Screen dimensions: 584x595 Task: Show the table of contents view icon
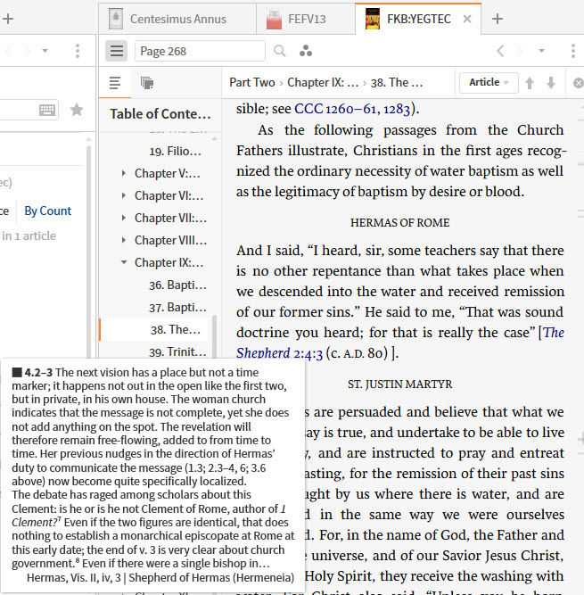coord(115,83)
